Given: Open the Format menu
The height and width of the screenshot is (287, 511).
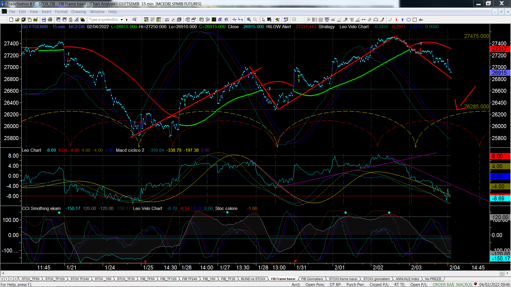Looking at the screenshot, I should tap(61, 12).
